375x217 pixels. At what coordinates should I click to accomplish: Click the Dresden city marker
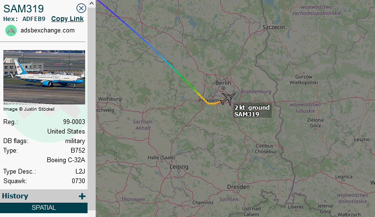pyautogui.click(x=238, y=191)
